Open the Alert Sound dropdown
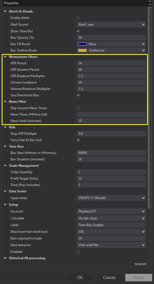This screenshot has width=154, height=284. (x=111, y=25)
